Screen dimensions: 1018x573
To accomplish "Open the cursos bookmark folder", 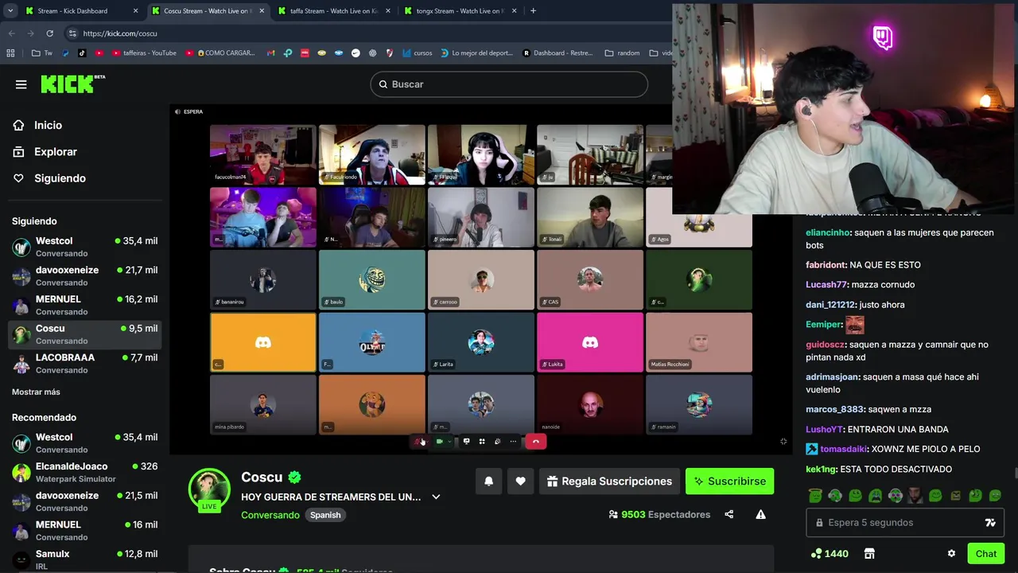I will point(418,53).
